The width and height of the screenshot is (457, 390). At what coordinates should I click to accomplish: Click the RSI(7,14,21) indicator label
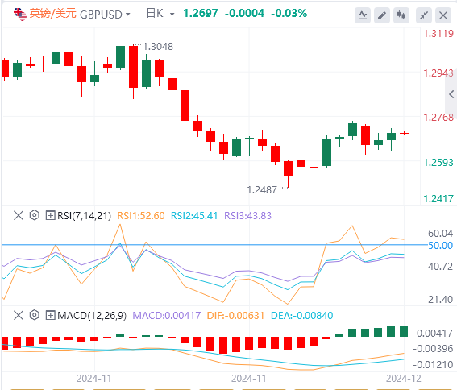pos(85,216)
